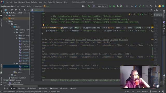Viewport: 166px width, 93px height.
Task: Start debugging with the bug icon
Action: tap(114, 6)
